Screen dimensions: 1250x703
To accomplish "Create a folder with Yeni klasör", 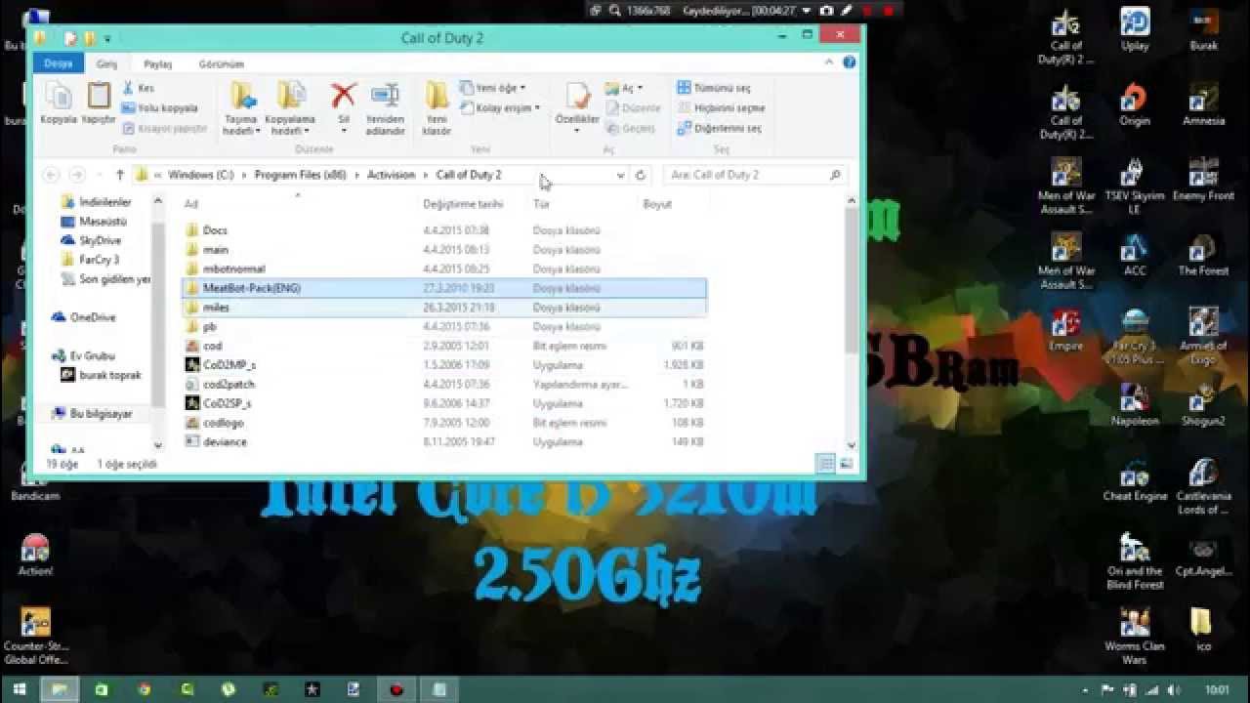I will coord(437,108).
